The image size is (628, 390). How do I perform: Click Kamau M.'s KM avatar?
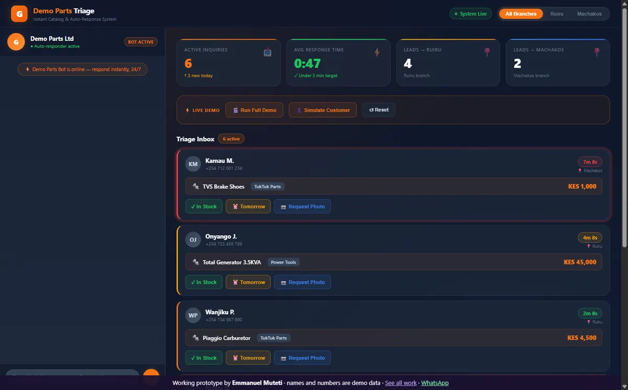(x=193, y=164)
